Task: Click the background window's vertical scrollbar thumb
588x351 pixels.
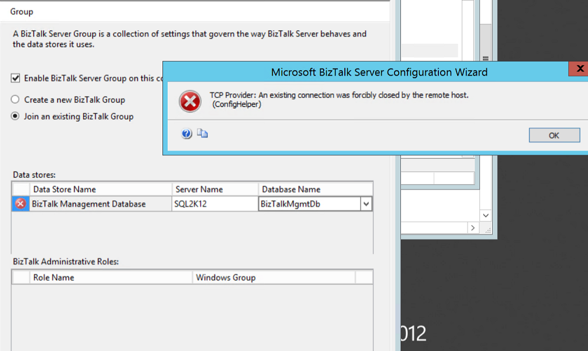Action: [486, 43]
